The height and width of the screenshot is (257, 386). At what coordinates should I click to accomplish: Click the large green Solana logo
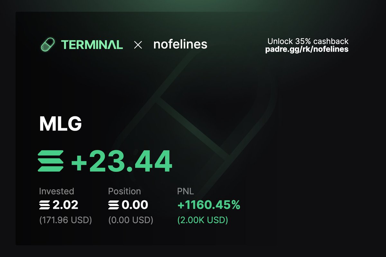[x=51, y=161]
